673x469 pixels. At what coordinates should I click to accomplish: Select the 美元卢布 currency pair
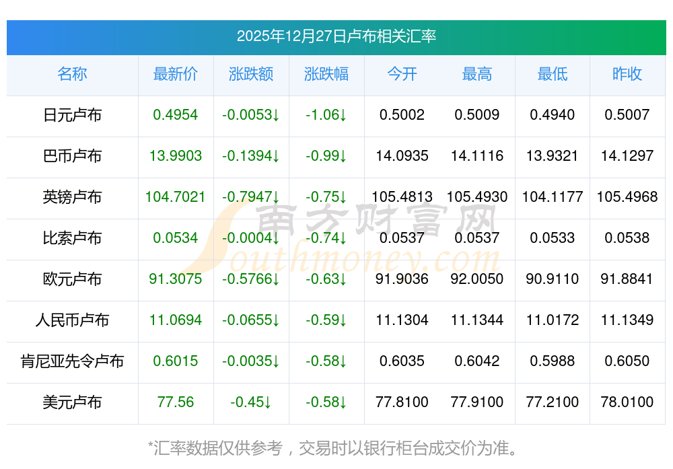coord(72,402)
